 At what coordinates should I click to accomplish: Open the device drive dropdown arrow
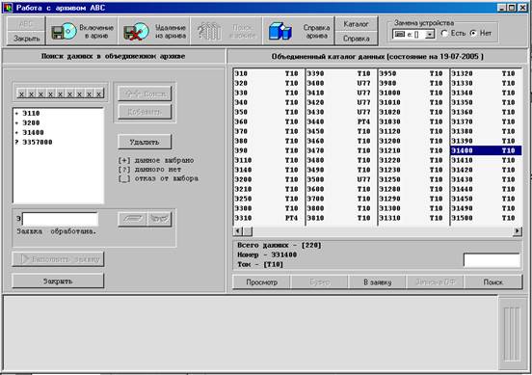tap(430, 35)
